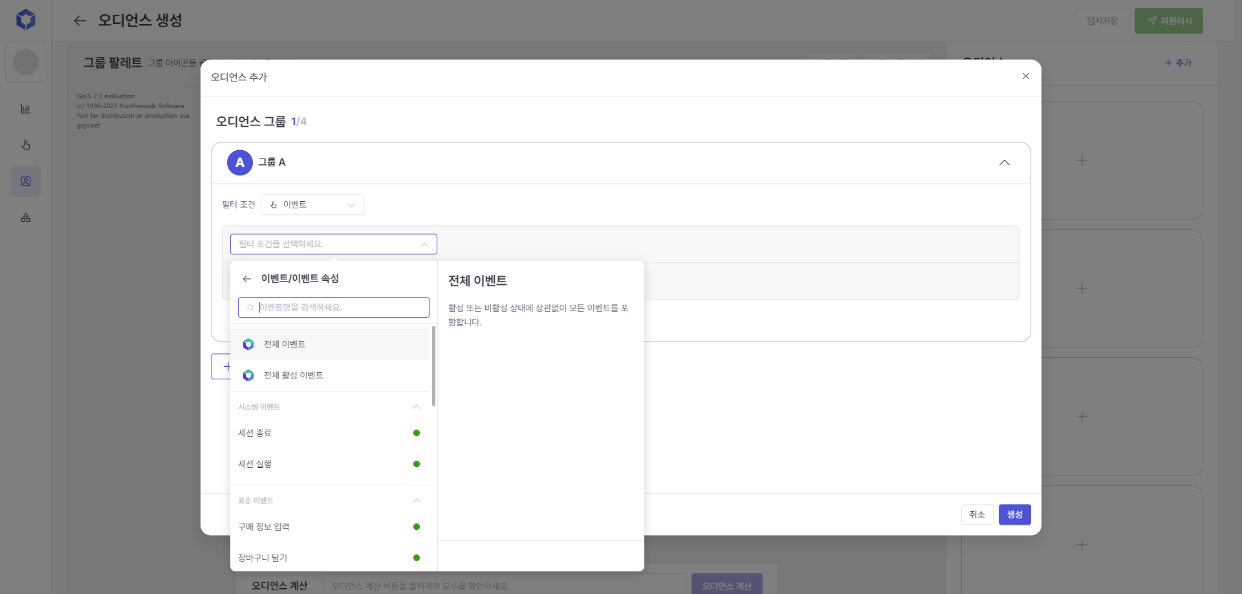Image resolution: width=1242 pixels, height=594 pixels.
Task: Close the 오디언스 추가 dialog
Action: [x=1025, y=76]
